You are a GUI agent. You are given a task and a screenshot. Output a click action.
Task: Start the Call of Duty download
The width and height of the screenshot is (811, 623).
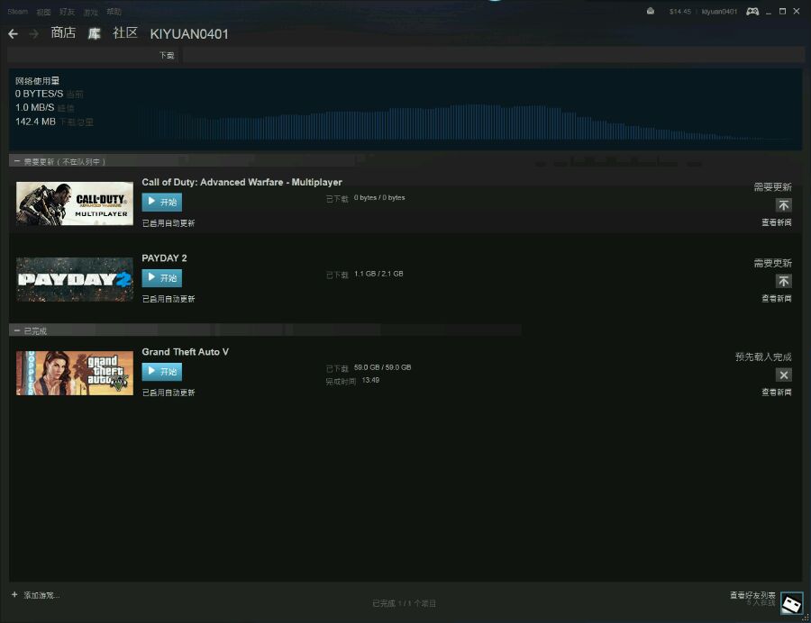[162, 202]
